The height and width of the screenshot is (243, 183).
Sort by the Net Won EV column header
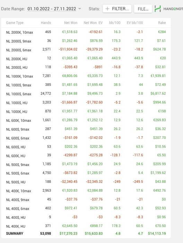click(93, 23)
